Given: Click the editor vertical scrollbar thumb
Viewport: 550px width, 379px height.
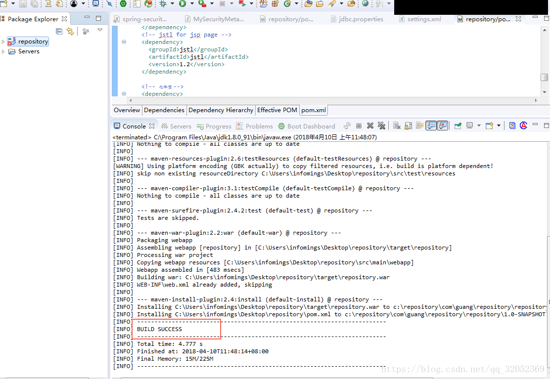Looking at the screenshot, I should 545,77.
